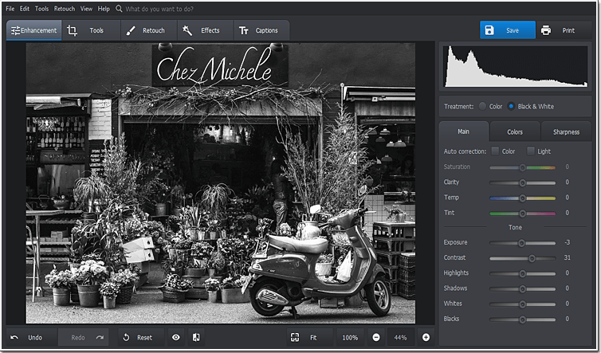The width and height of the screenshot is (601, 353).
Task: Set zoom to 100%
Action: 350,337
